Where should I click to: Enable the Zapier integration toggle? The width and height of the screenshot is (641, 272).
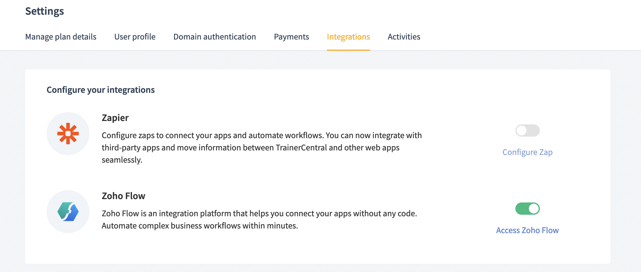pos(527,130)
